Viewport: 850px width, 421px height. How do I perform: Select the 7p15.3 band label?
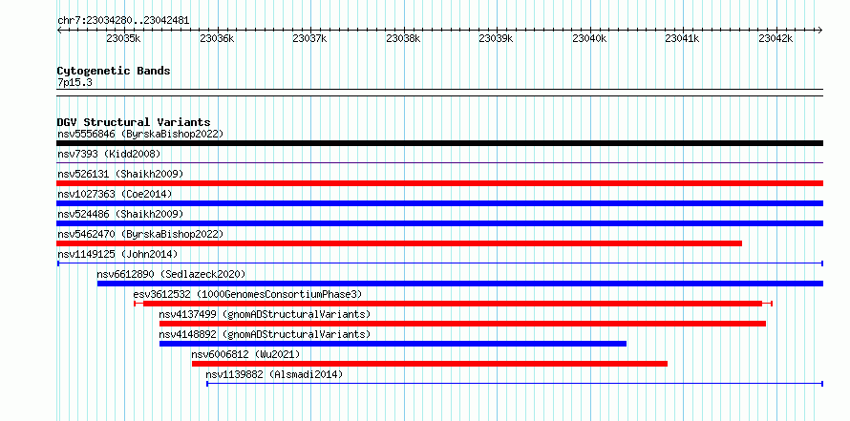(x=74, y=82)
